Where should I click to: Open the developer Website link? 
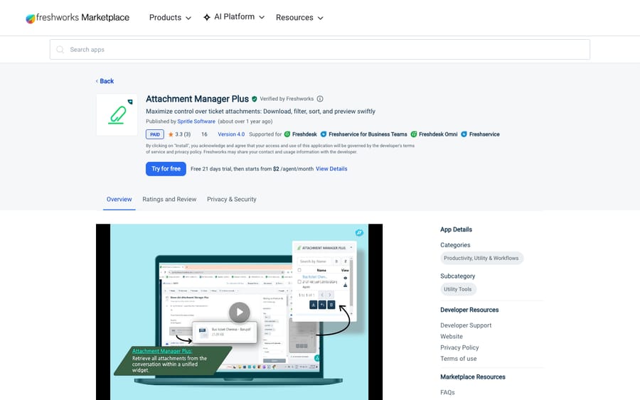click(452, 336)
